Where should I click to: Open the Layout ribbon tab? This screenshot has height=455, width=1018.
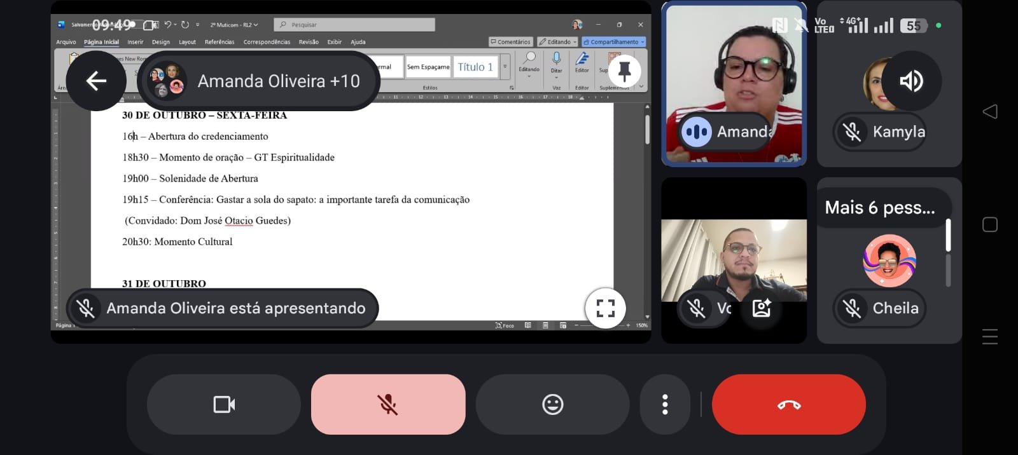point(187,42)
